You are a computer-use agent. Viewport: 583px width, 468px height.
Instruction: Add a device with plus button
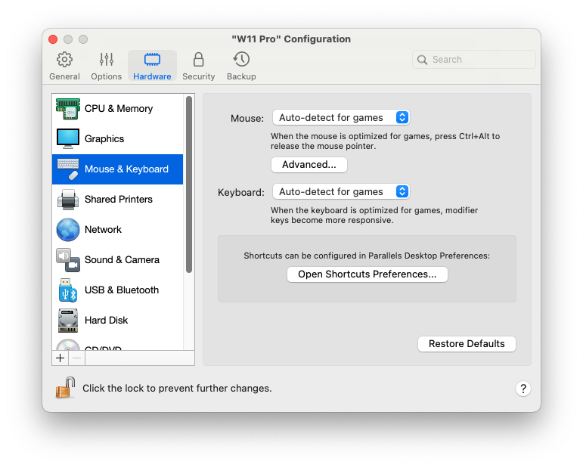(60, 358)
